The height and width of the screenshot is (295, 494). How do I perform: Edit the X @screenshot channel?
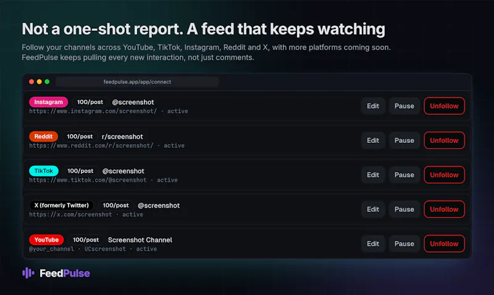point(373,209)
